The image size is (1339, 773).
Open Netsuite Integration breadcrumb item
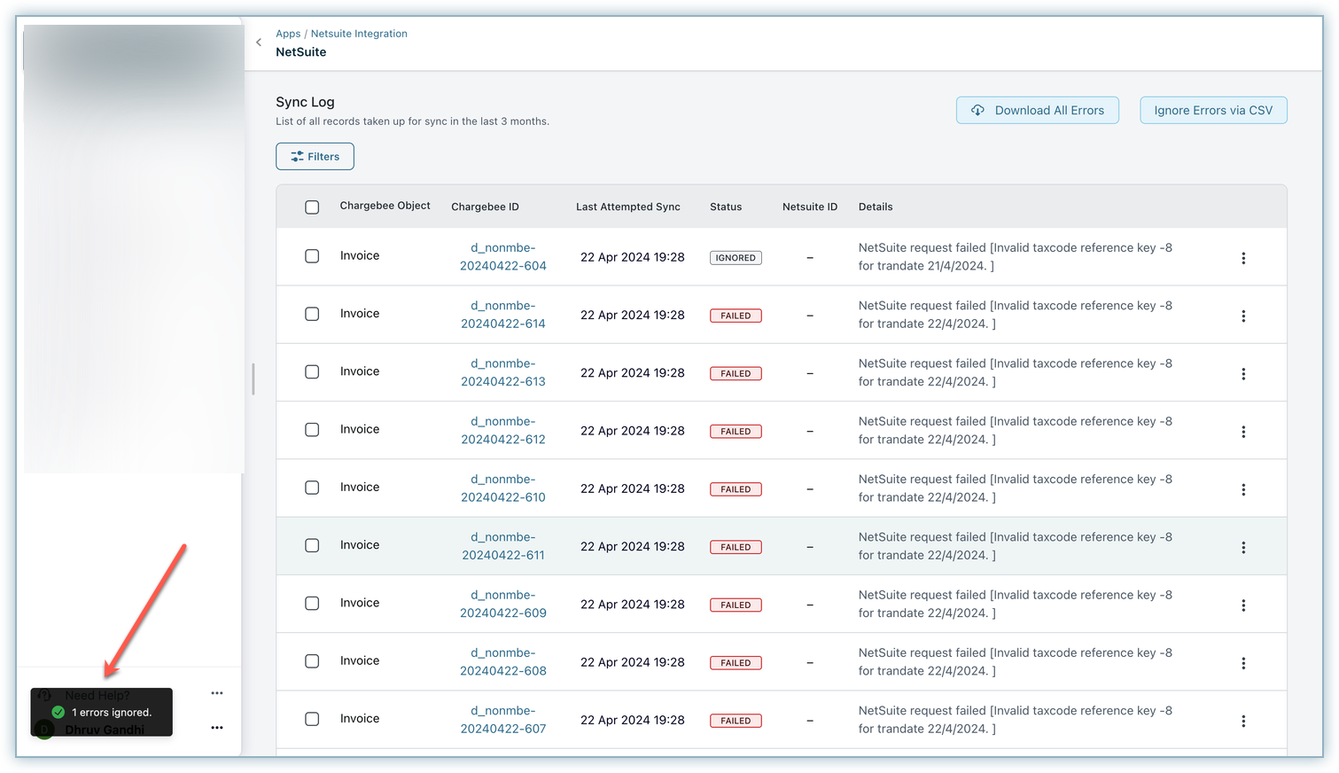point(359,34)
